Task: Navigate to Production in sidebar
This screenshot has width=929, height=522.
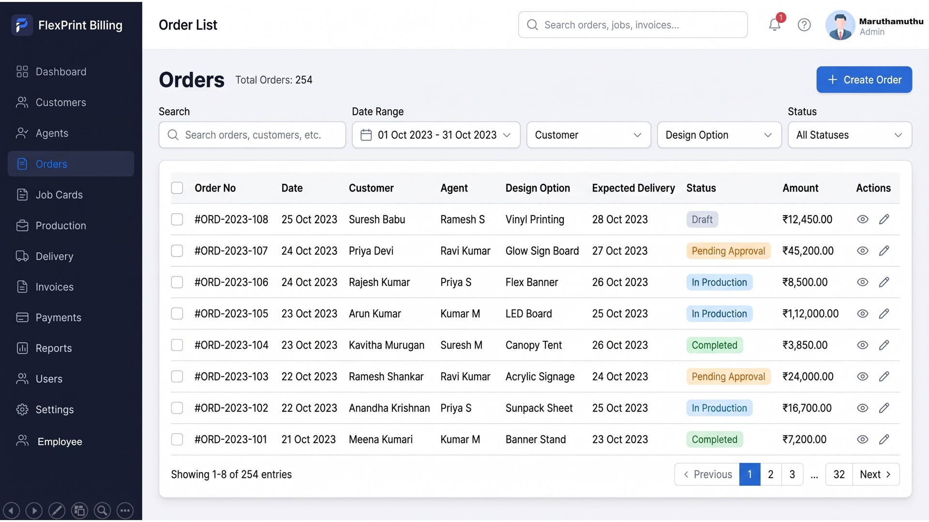Action: coord(71,226)
